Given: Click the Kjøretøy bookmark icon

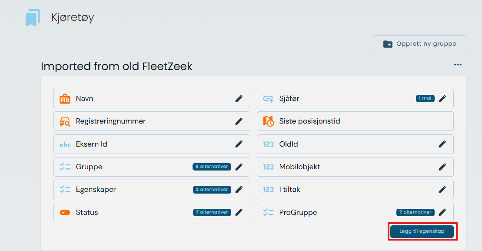Looking at the screenshot, I should click(33, 18).
